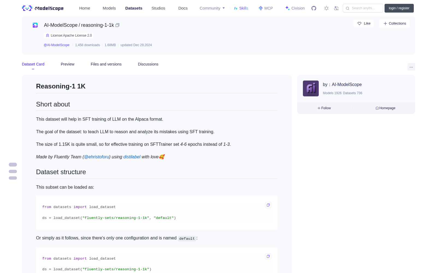The width and height of the screenshot is (437, 273).
Task: Click the "by：AI-ModelScope" organization name
Action: (342, 85)
